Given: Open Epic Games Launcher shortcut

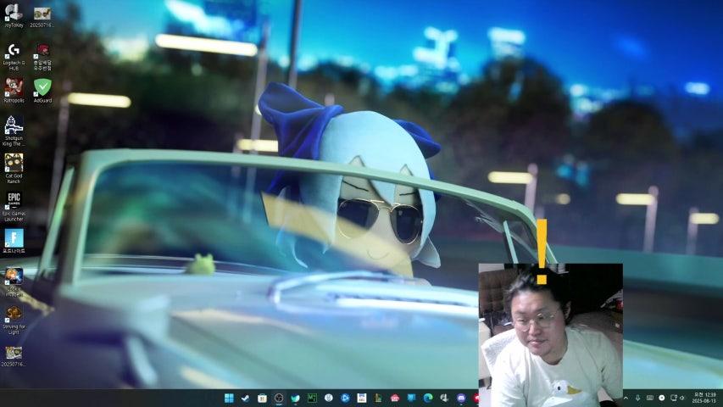Looking at the screenshot, I should [14, 207].
